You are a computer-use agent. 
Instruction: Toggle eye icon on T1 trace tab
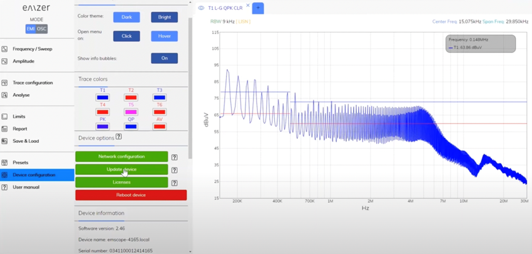point(201,8)
